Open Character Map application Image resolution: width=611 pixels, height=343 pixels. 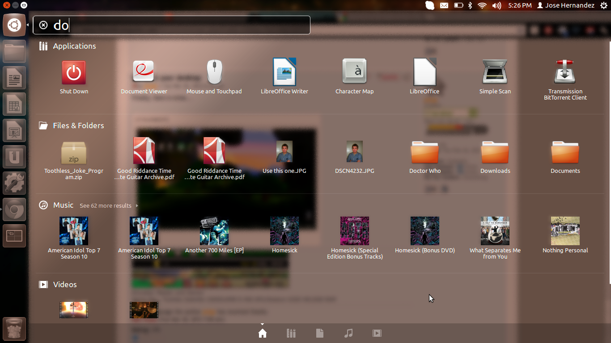pos(354,73)
